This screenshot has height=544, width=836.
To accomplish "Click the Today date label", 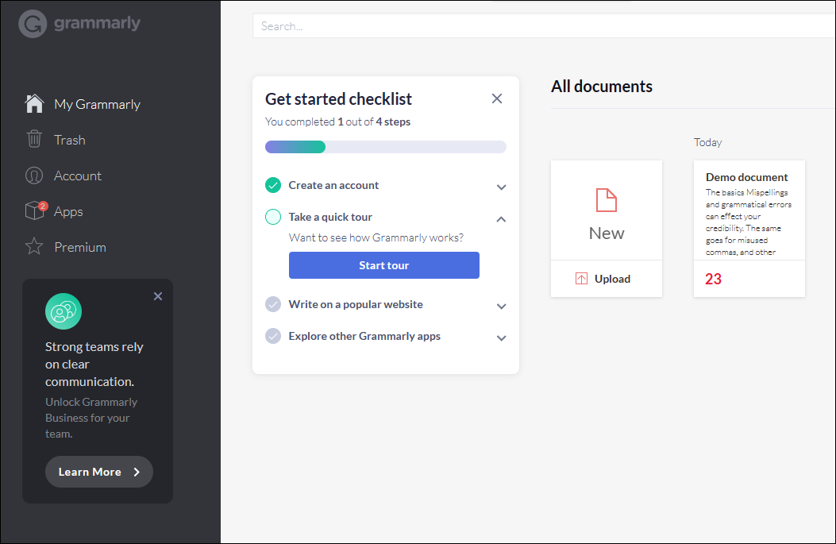I will click(707, 142).
